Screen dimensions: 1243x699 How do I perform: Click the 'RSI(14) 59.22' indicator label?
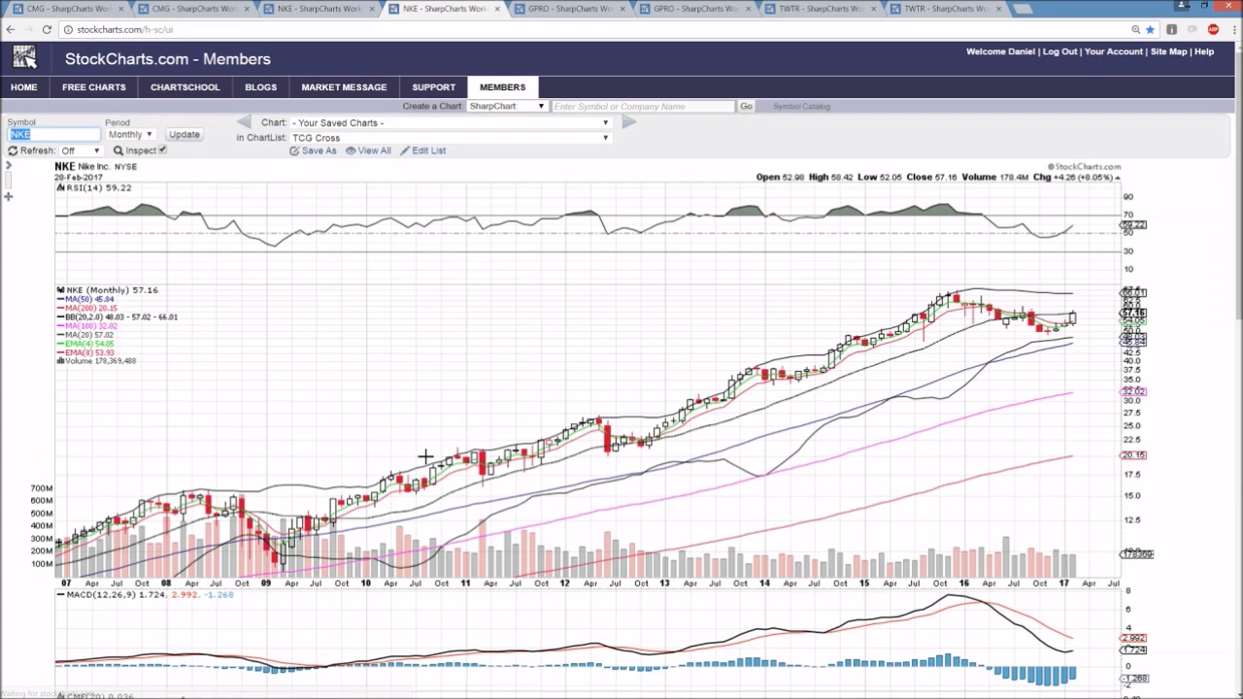95,187
